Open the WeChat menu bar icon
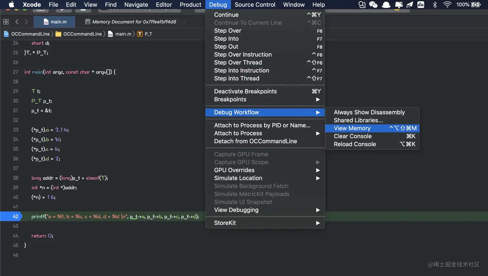The height and width of the screenshot is (276, 488). (373, 5)
